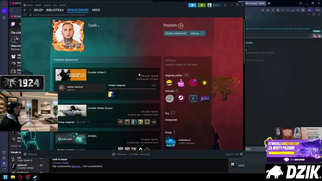Click the Opera sidebar heart icon
This screenshot has width=322, height=181.
4,153
